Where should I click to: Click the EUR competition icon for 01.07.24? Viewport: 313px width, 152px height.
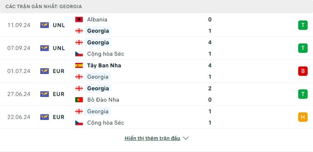point(45,71)
